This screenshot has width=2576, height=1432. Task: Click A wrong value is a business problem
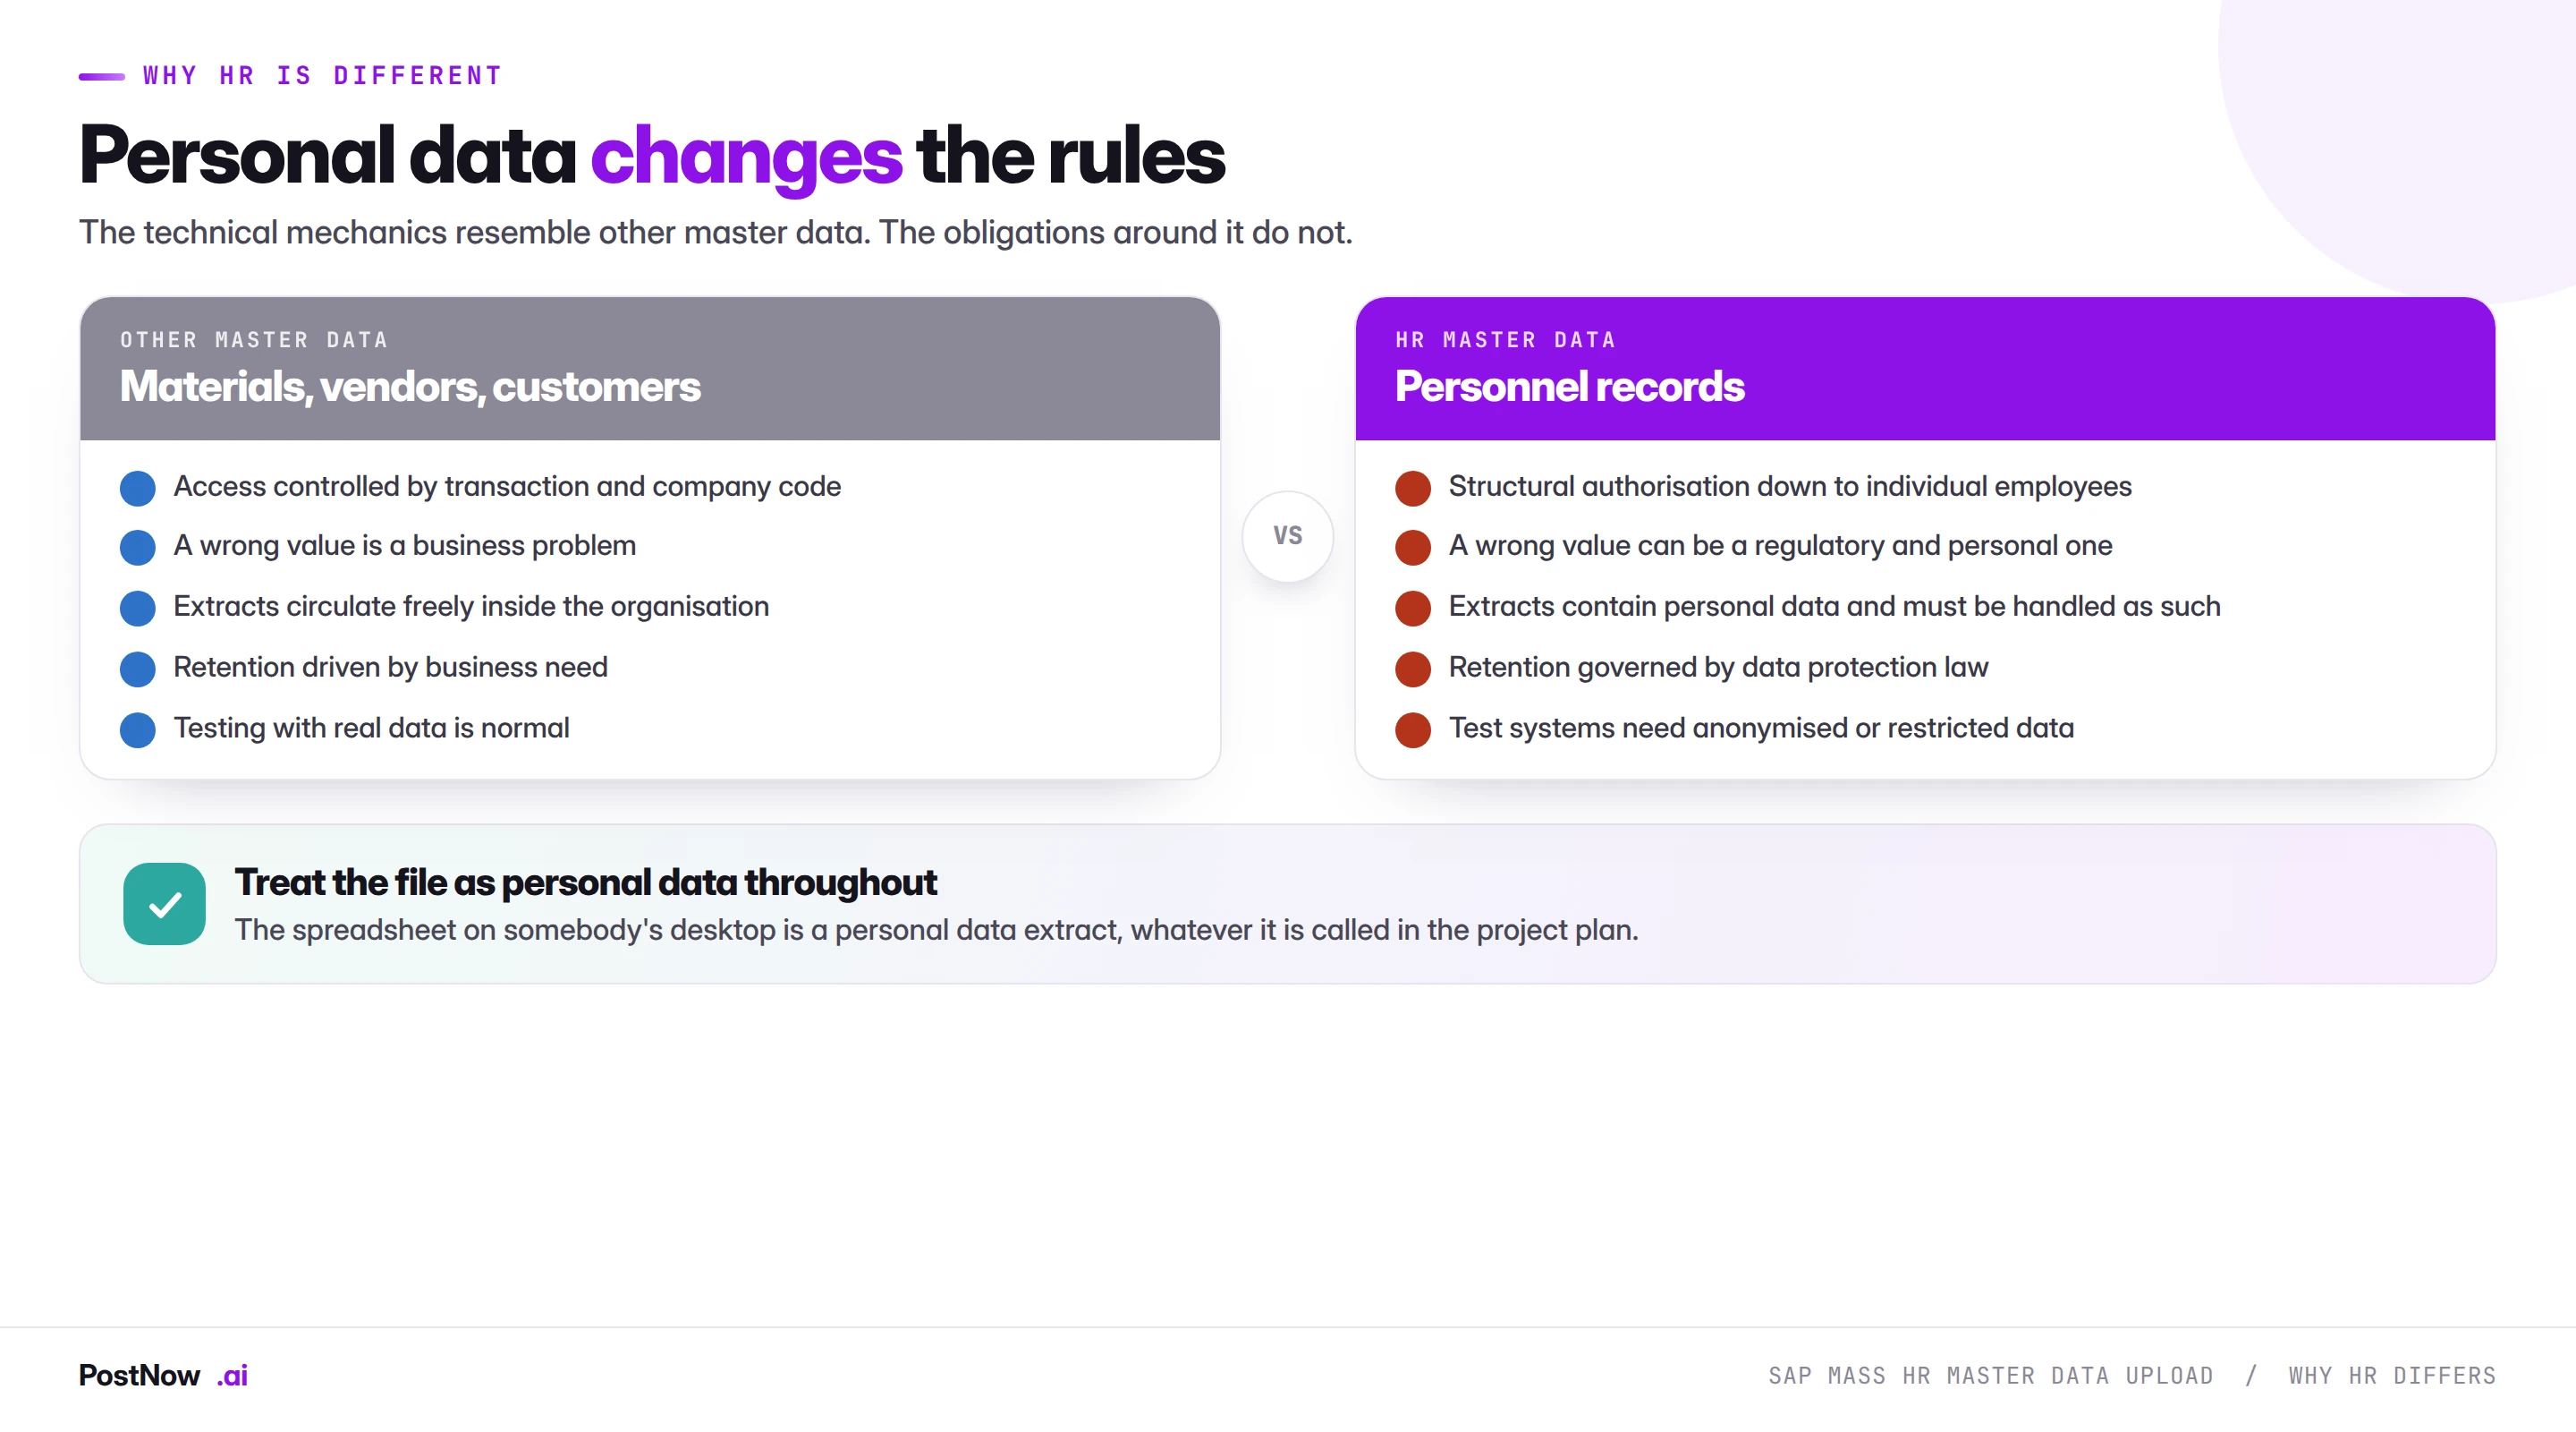tap(405, 545)
